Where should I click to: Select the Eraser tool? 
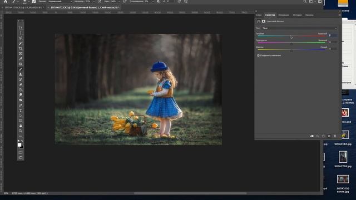click(x=21, y=84)
